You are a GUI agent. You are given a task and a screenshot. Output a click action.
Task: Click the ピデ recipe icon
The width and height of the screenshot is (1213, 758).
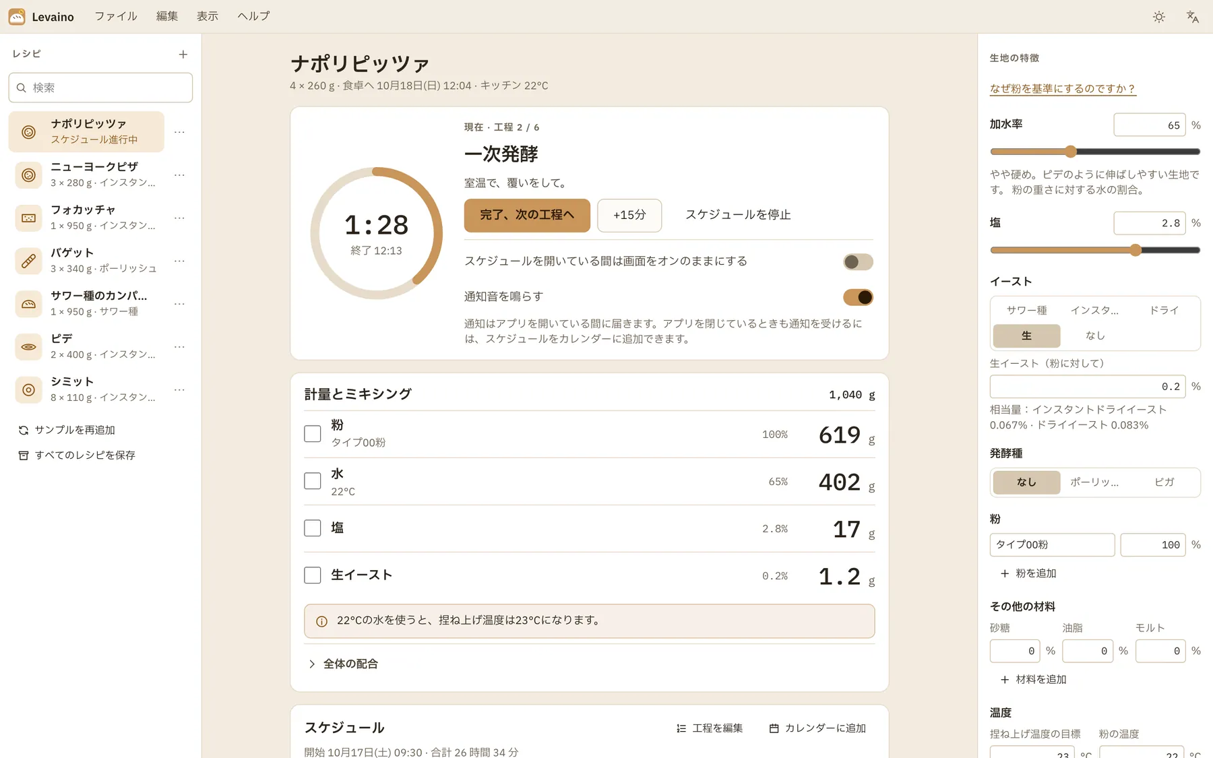pos(28,347)
